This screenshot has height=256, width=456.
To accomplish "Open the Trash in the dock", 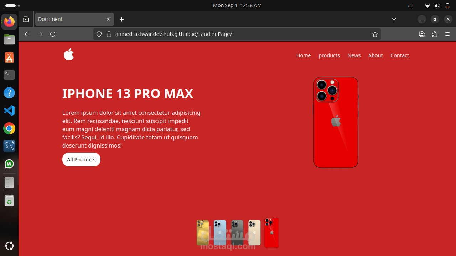I will click(9, 201).
